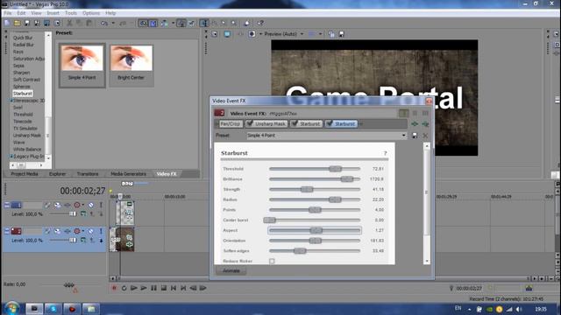
Task: Open Preview (Auto) quality dropdown
Action: point(302,34)
